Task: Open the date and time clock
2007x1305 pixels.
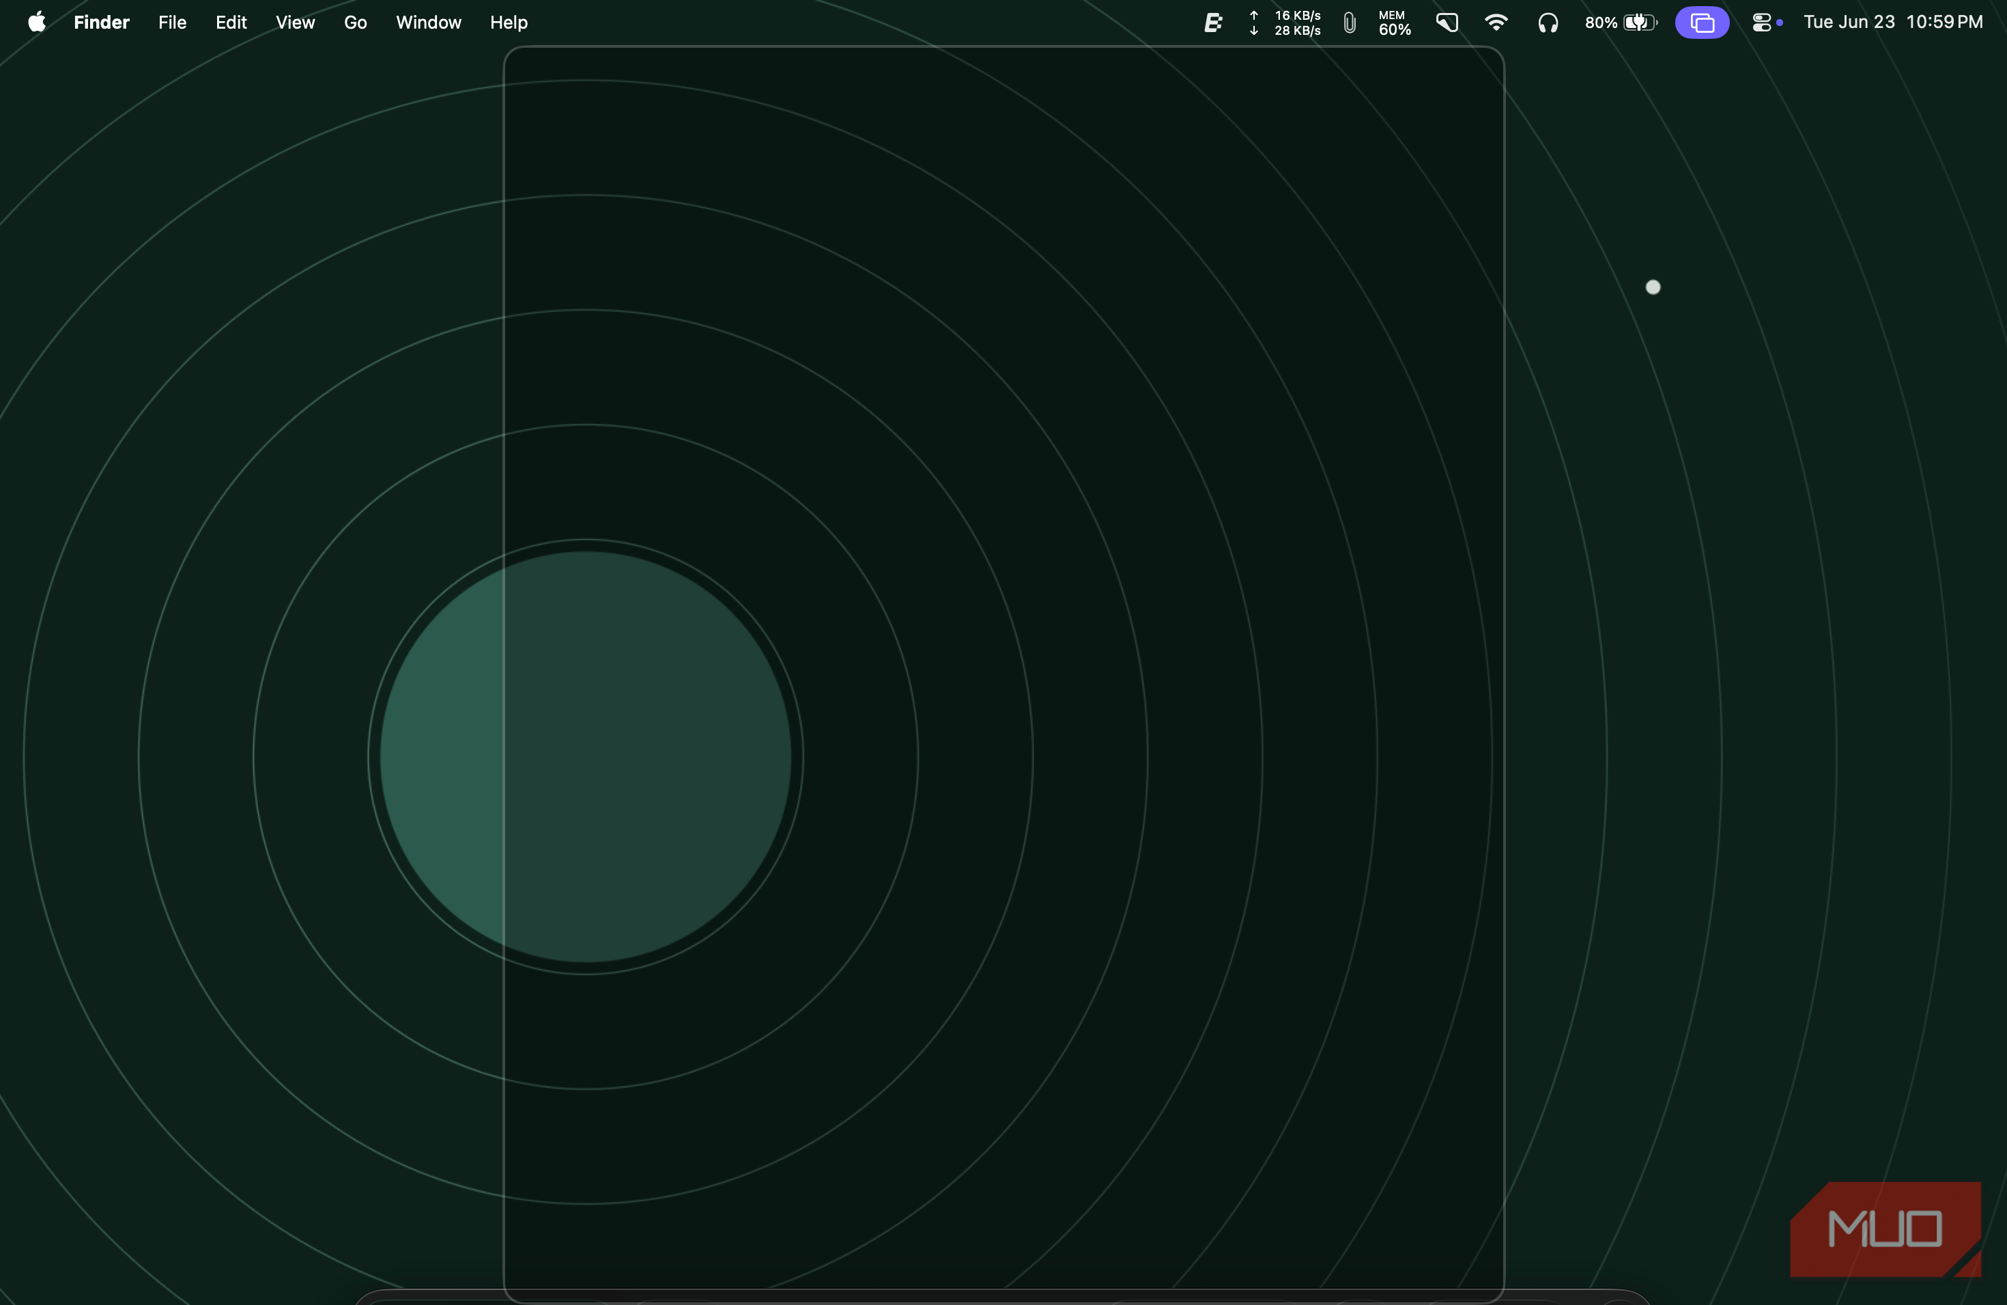Action: click(1893, 23)
